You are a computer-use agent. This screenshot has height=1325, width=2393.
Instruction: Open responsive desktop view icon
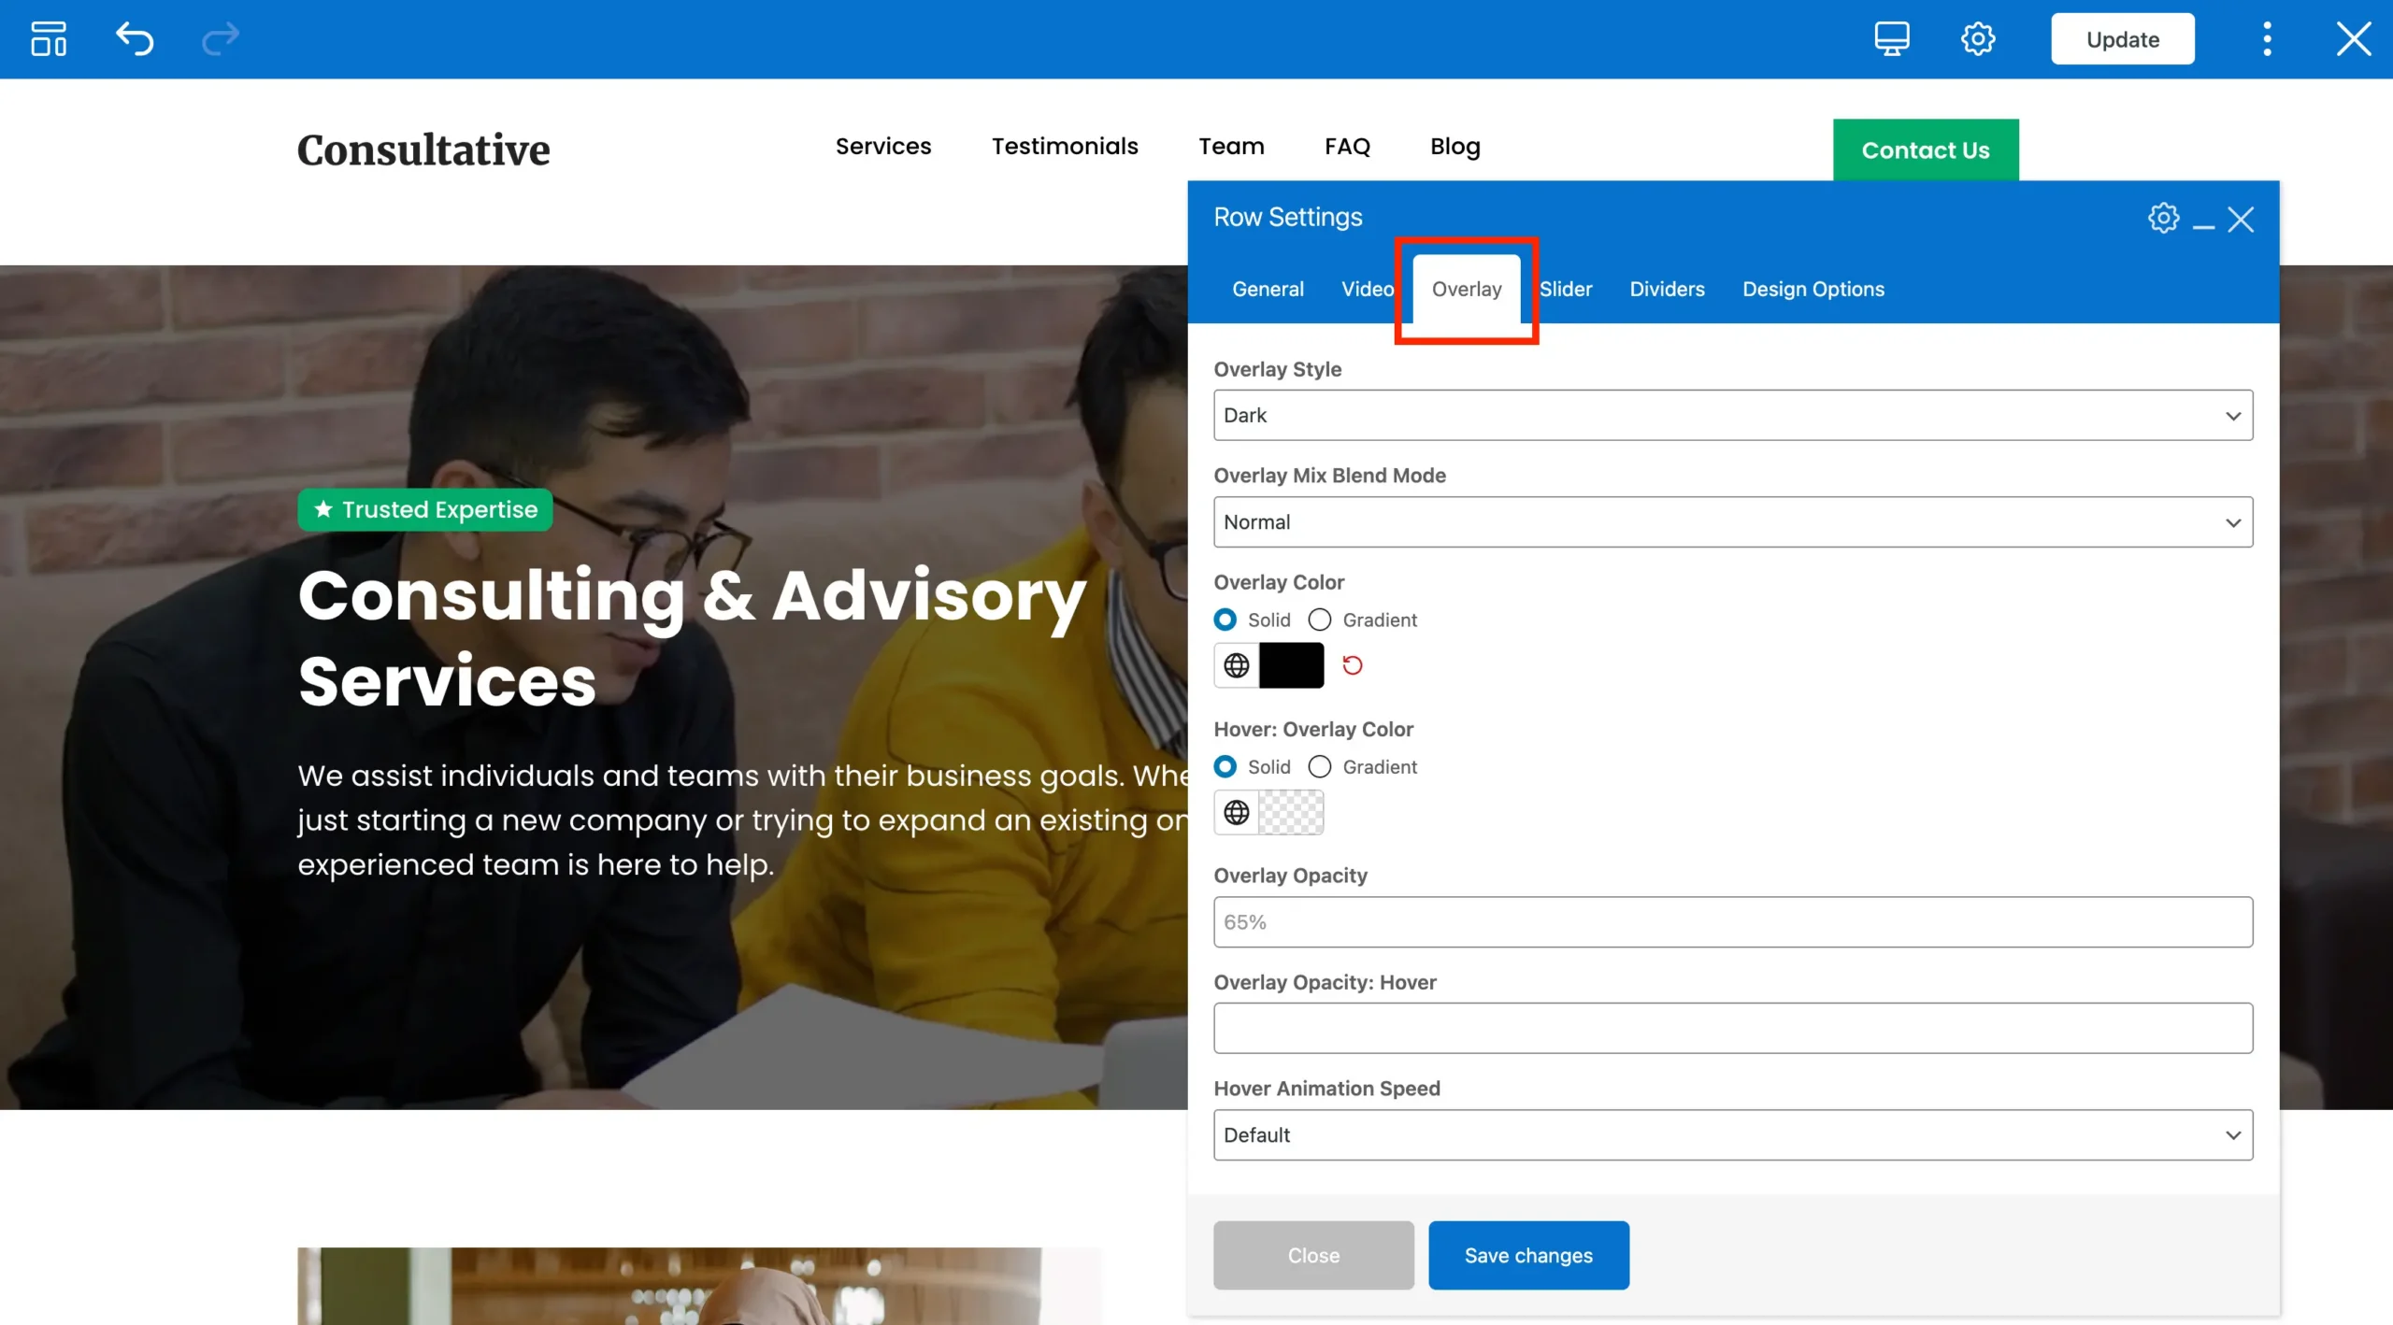pos(1891,39)
